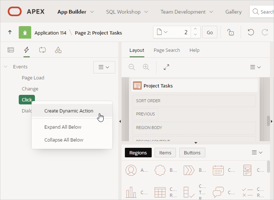Click the REGION BODY slot
274x200 pixels.
pyautogui.click(x=194, y=128)
